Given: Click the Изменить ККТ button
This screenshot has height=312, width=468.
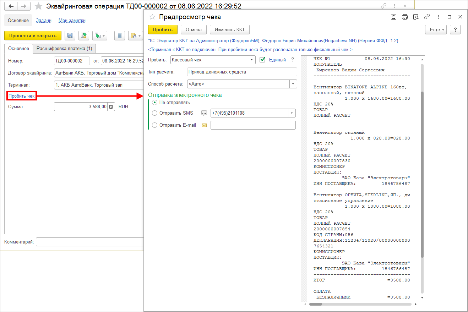Looking at the screenshot, I should click(x=230, y=29).
